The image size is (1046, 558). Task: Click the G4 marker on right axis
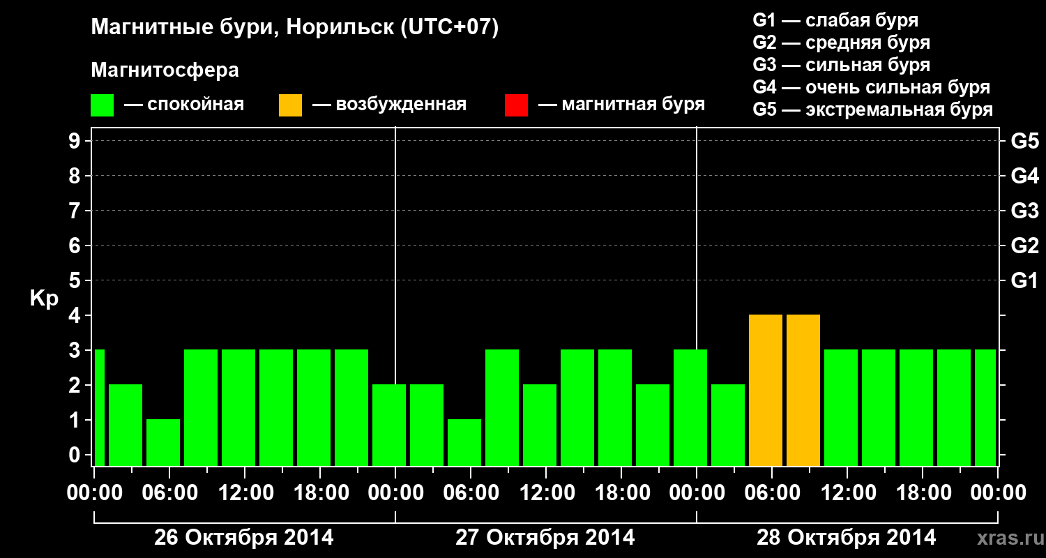coord(1024,176)
